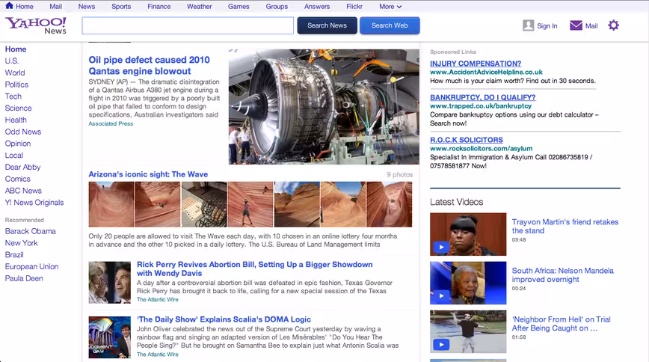The image size is (649, 362).
Task: Open the R.O.C.K SOLICITORS sponsored link
Action: click(x=467, y=140)
